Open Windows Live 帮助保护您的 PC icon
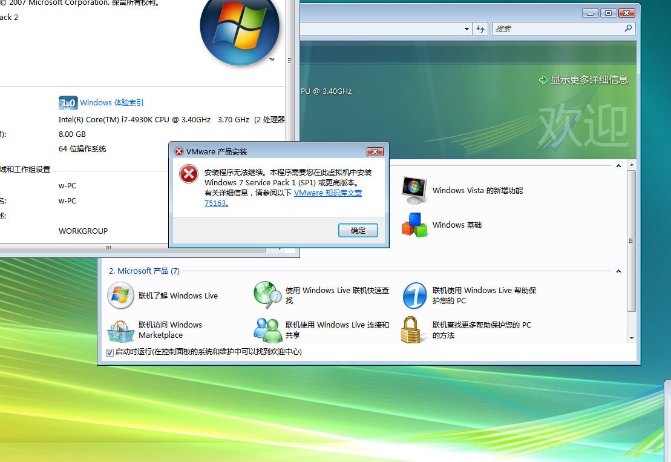Viewport: 671px width, 462px height. coord(414,295)
